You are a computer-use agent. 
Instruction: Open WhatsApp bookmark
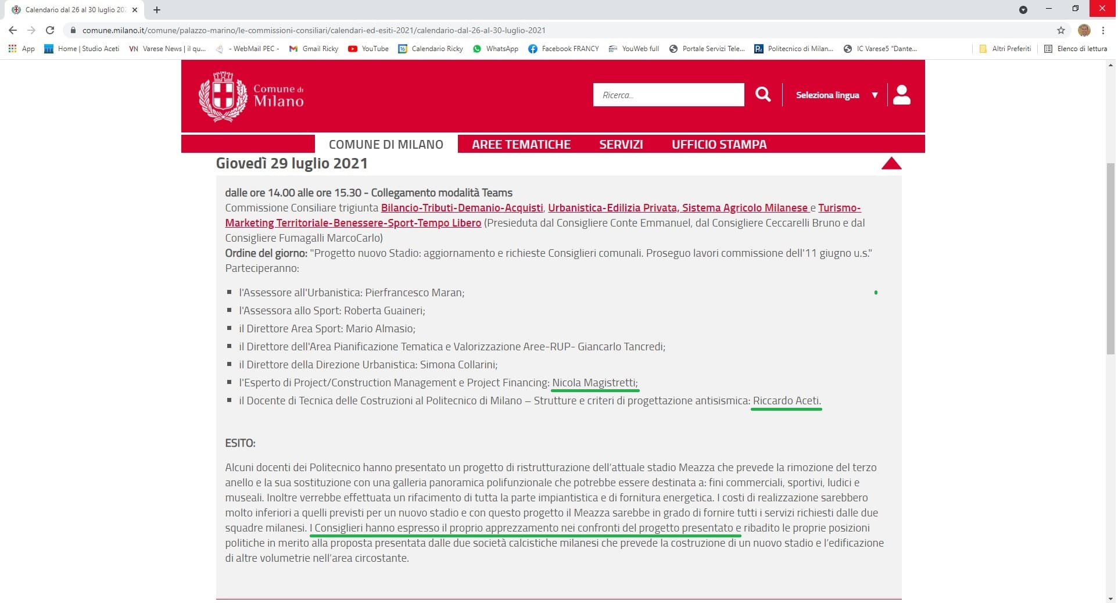496,49
